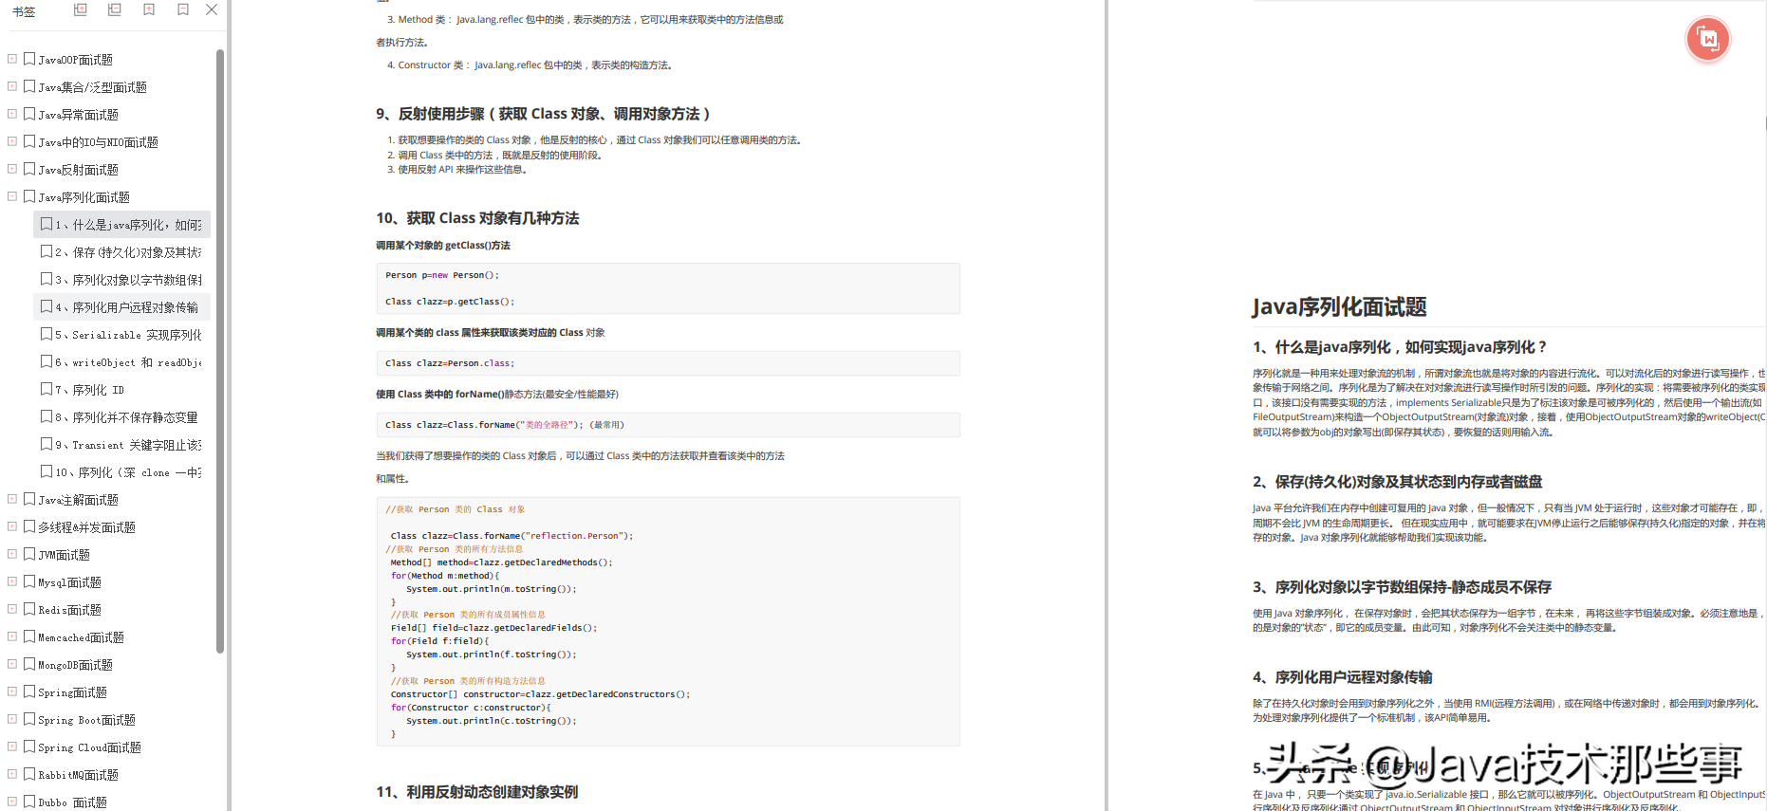Click bookmark icon beside 5、Serializable 实现序列化
The width and height of the screenshot is (1767, 811).
46,334
